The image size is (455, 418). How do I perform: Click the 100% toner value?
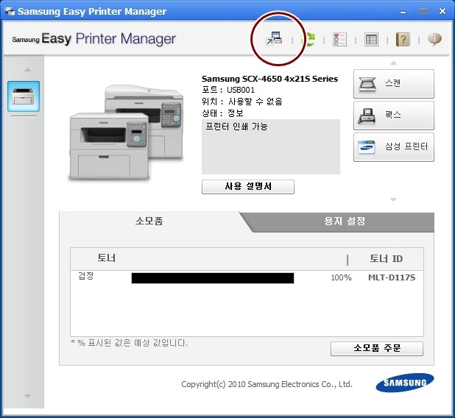tap(342, 278)
